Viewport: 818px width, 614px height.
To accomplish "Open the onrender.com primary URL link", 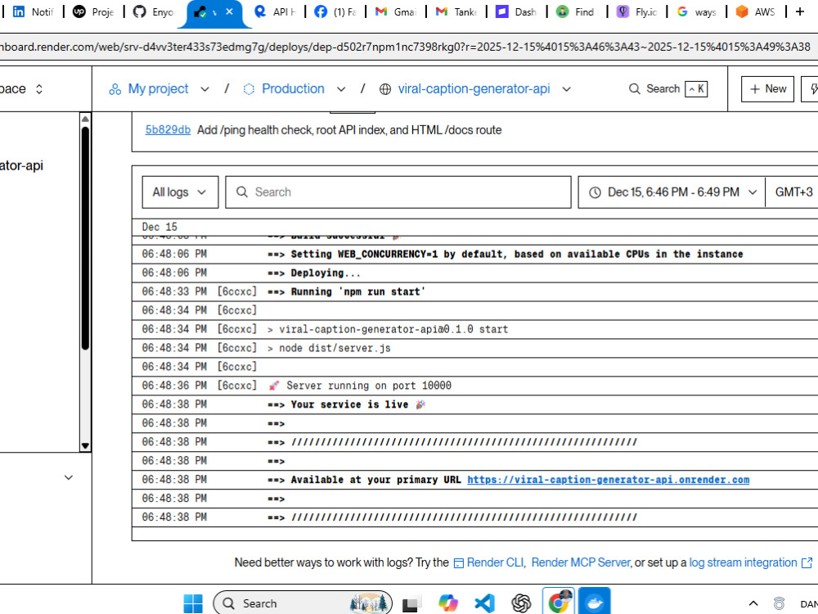I will (x=609, y=480).
